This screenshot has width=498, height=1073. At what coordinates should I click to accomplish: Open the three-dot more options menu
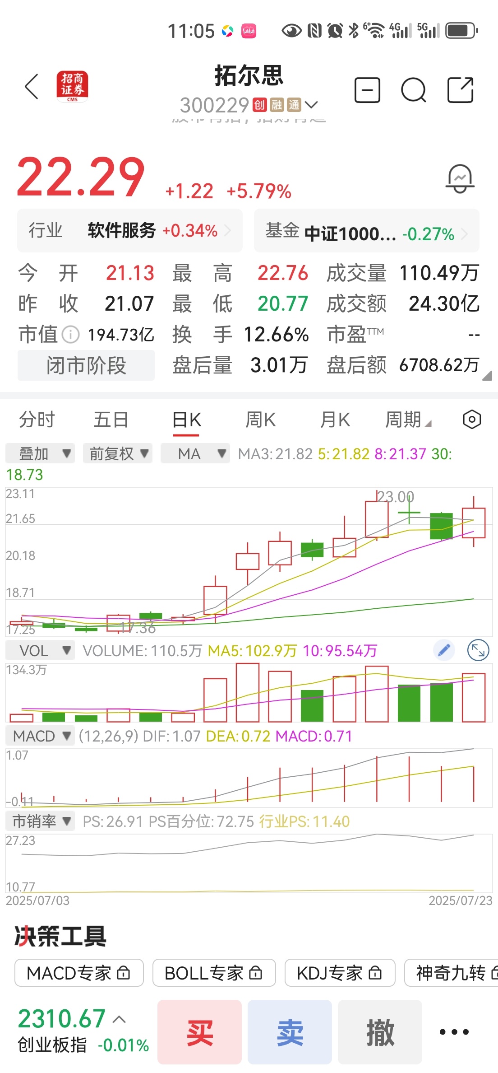tap(454, 1032)
